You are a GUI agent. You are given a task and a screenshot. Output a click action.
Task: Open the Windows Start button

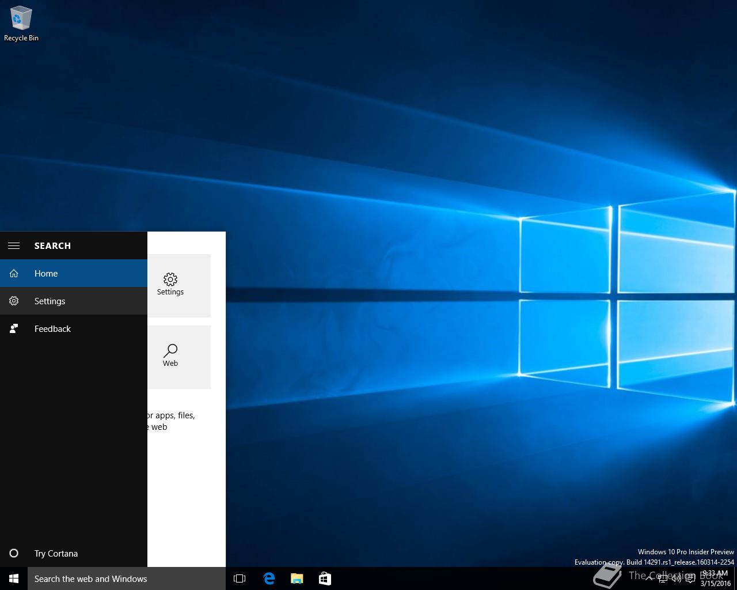pyautogui.click(x=14, y=579)
